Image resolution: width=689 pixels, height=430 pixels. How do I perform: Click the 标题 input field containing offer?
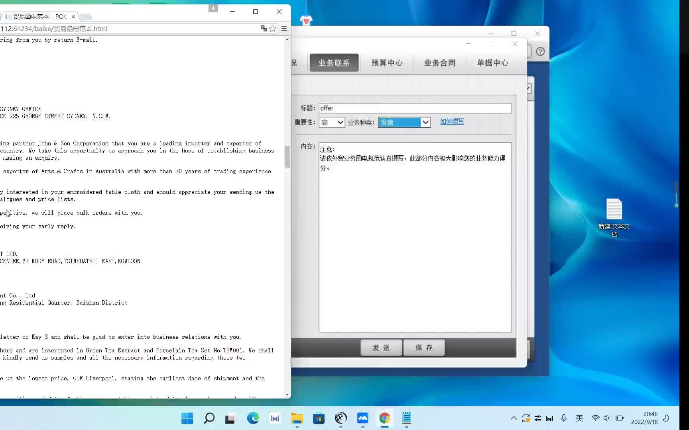(x=415, y=108)
